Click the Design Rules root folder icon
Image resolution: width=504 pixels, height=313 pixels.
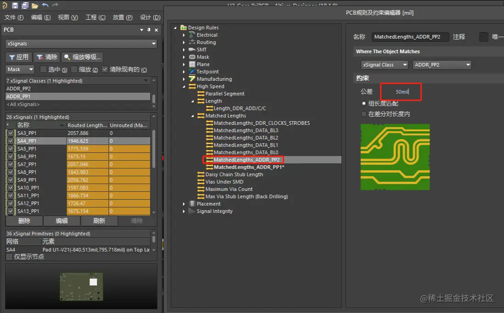pos(184,28)
